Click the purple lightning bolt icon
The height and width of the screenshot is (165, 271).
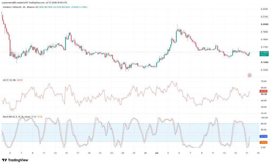click(249, 75)
